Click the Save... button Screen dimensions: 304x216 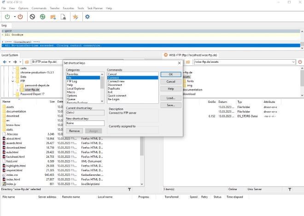coord(171,105)
